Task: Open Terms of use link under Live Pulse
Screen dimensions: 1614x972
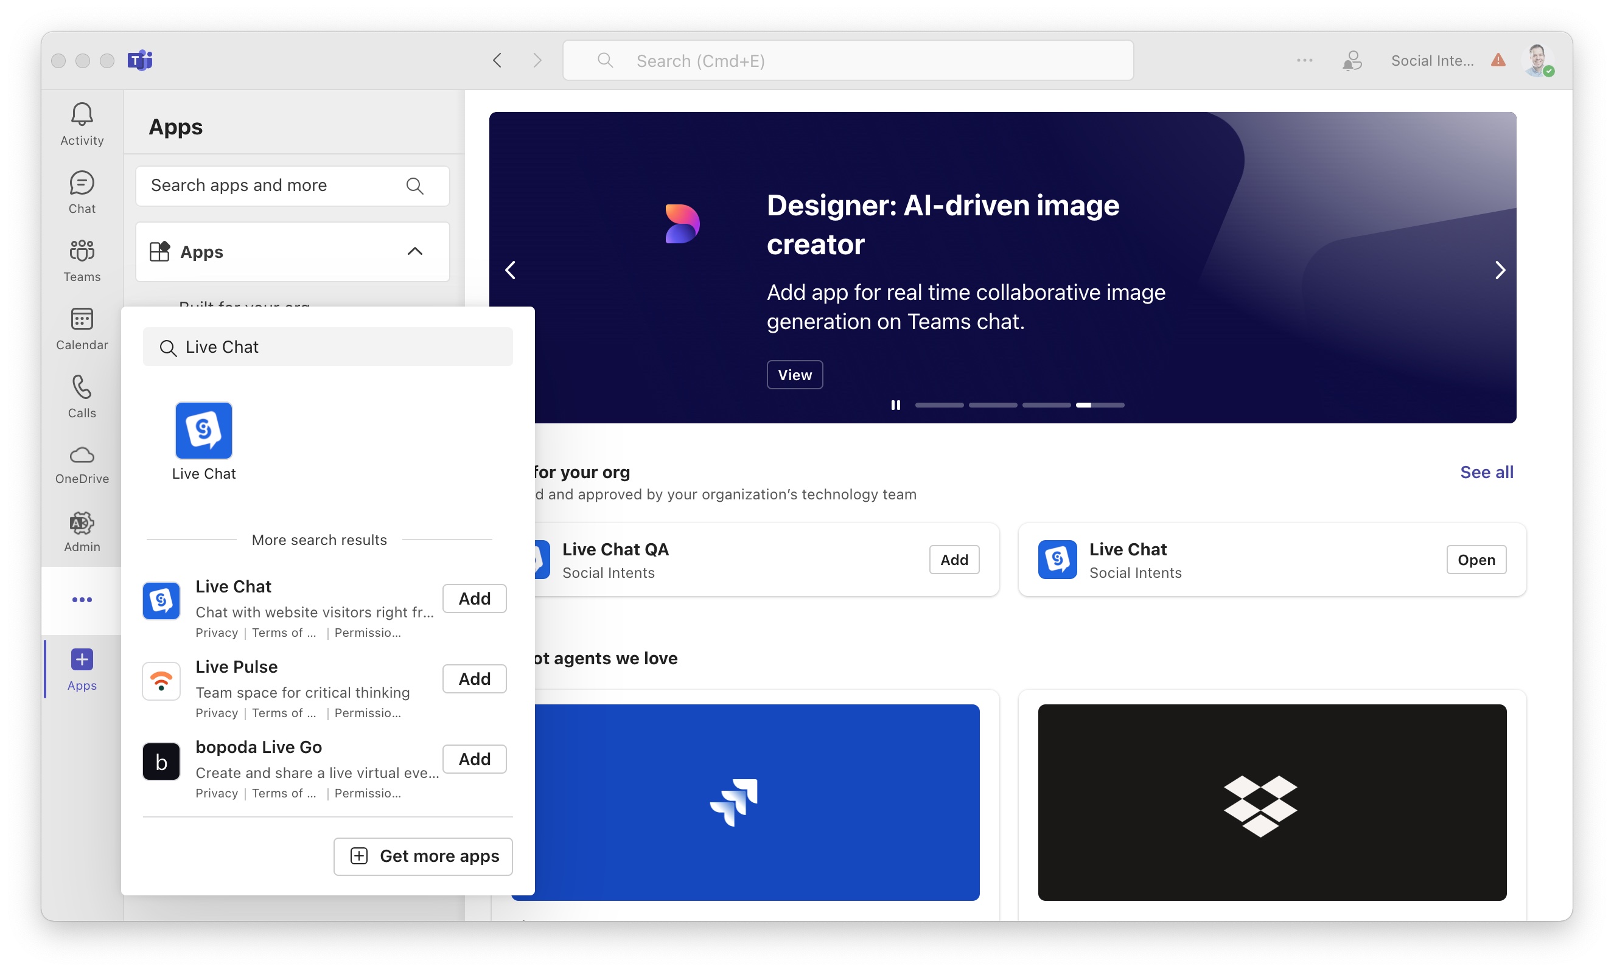Action: click(x=284, y=713)
